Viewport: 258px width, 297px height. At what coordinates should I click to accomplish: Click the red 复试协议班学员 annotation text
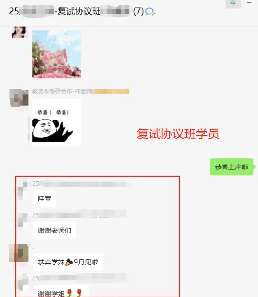(178, 134)
